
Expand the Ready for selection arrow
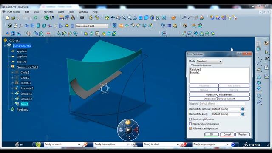(128, 144)
